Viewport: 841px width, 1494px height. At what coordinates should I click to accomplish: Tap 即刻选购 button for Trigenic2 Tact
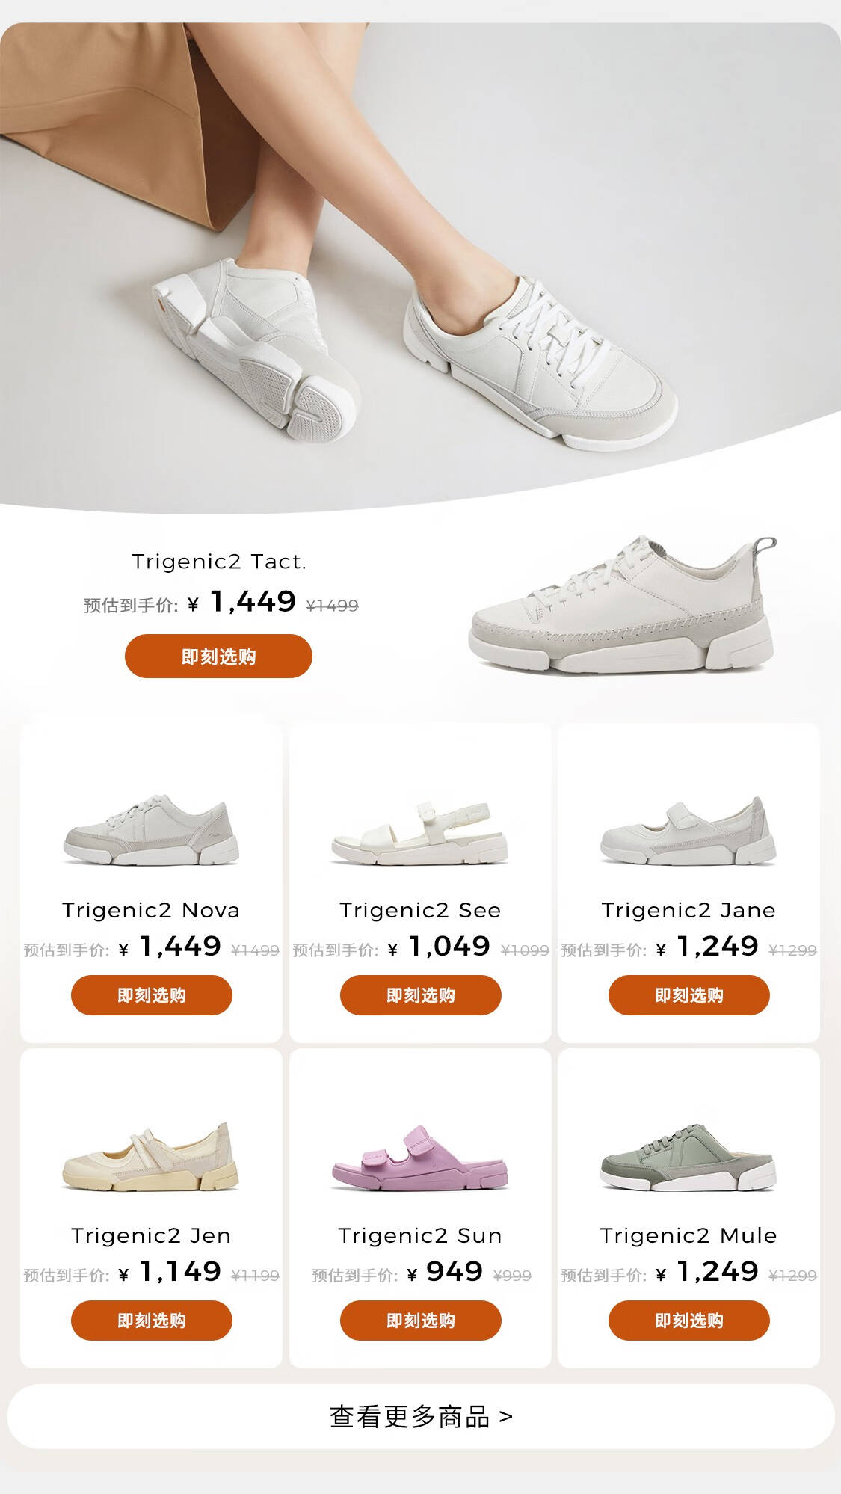click(218, 657)
